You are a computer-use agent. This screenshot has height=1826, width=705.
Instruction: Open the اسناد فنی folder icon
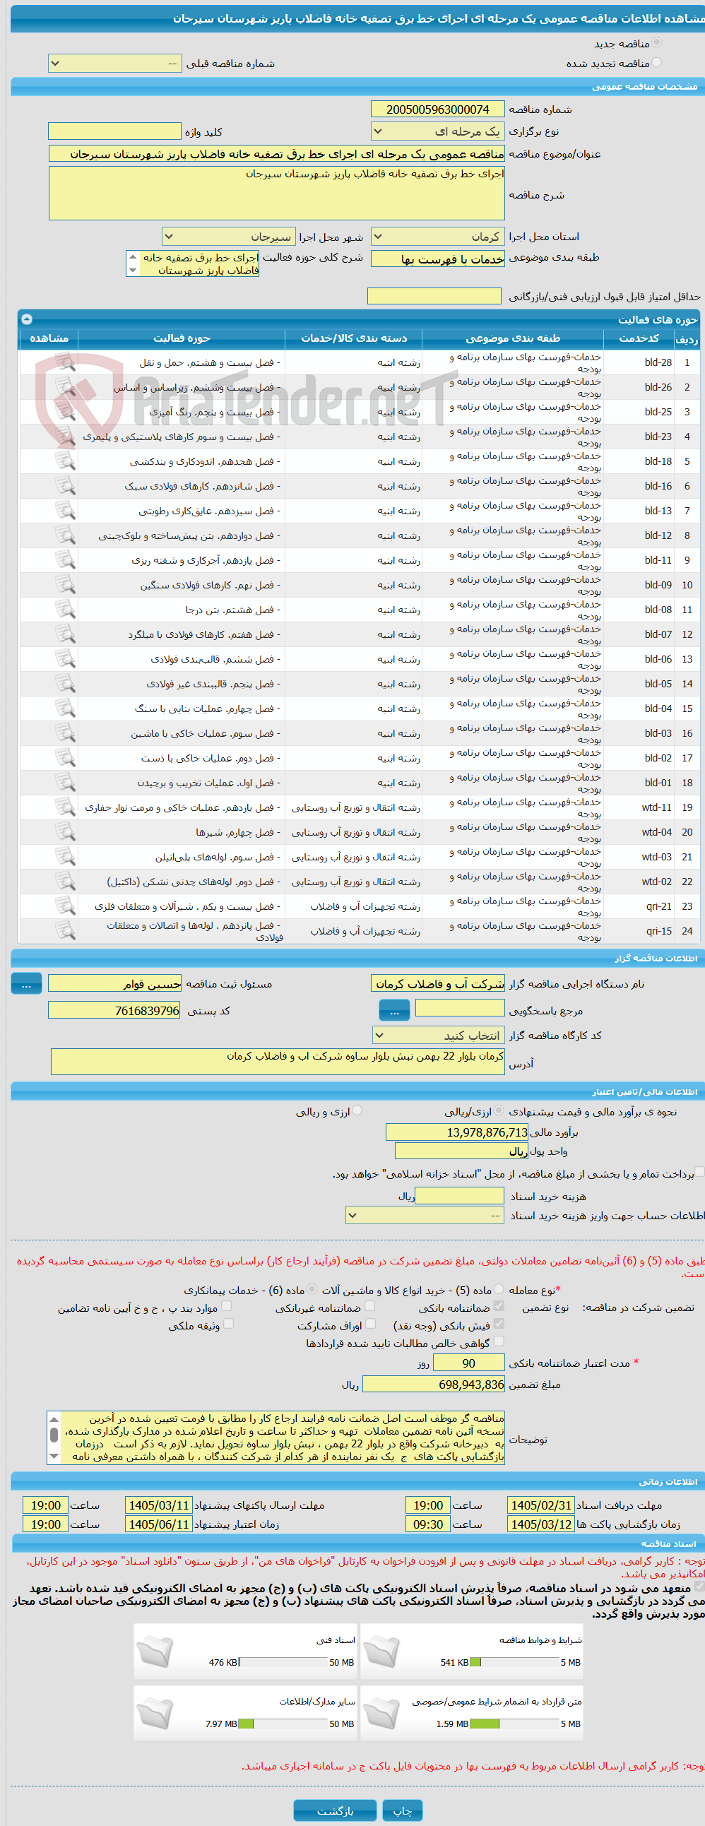click(x=155, y=1652)
